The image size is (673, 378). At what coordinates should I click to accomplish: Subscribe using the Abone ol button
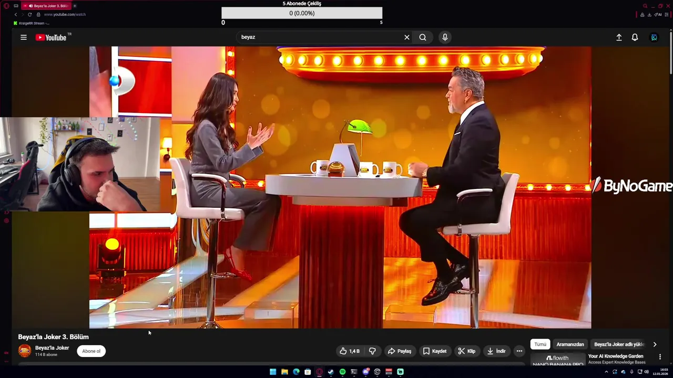tap(91, 351)
